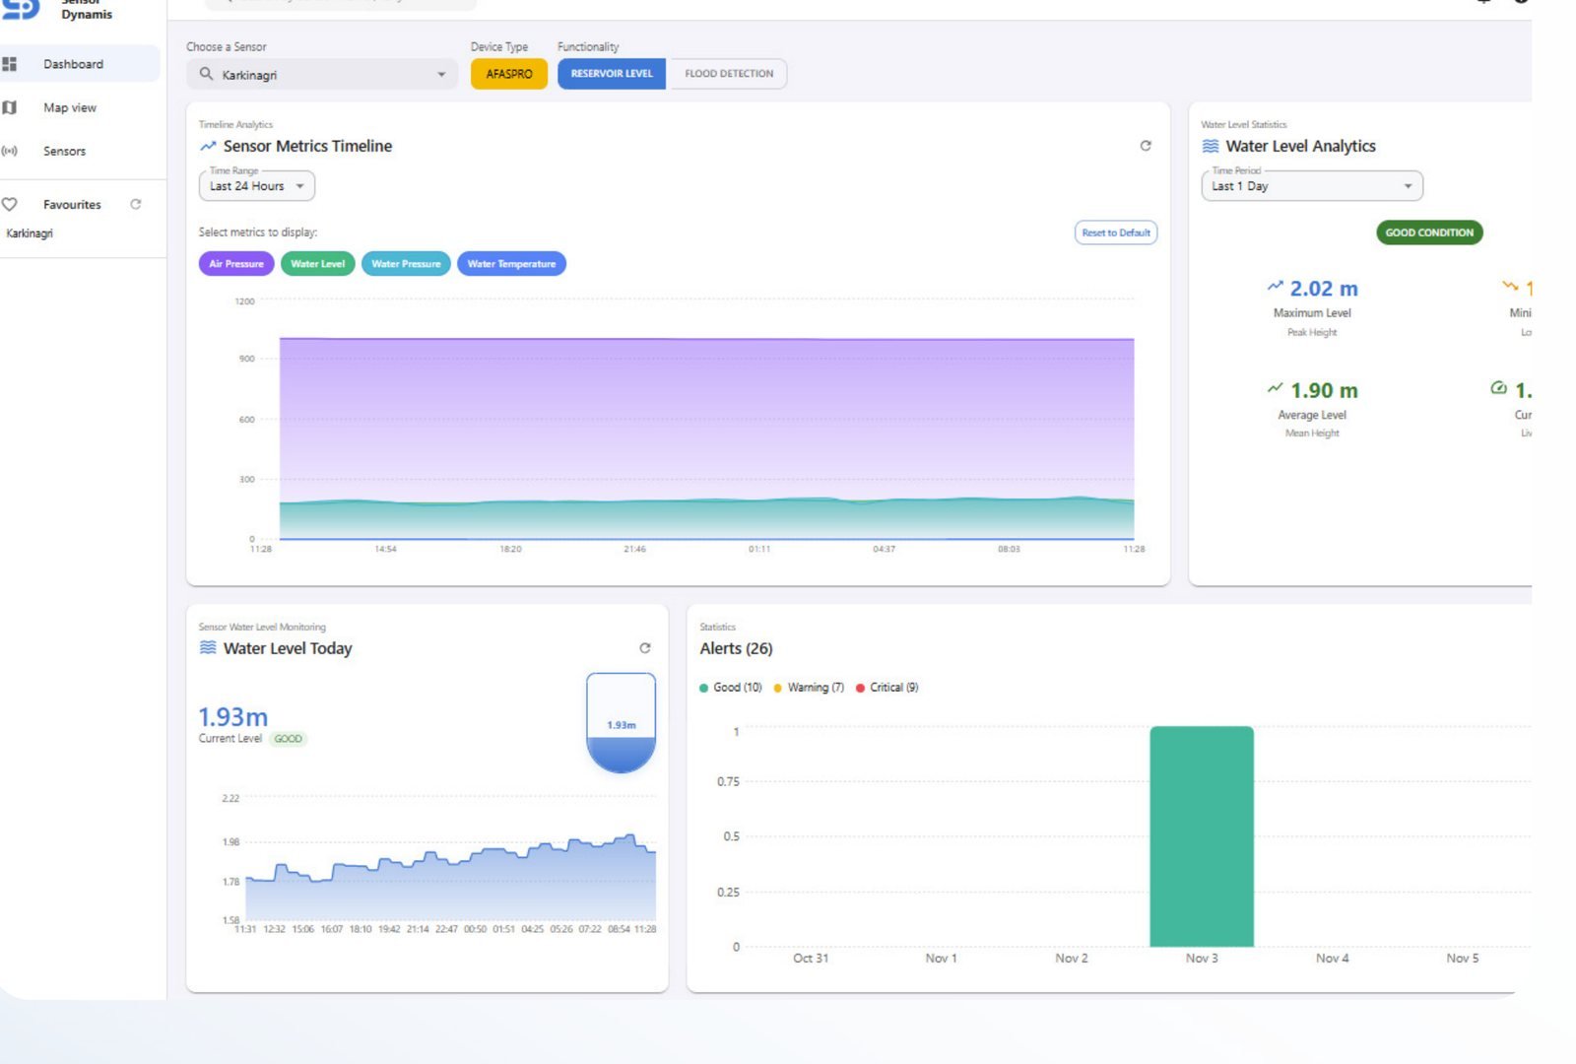Switch to FLOOD DETECTION functionality
The height and width of the screenshot is (1064, 1576).
[x=729, y=74]
